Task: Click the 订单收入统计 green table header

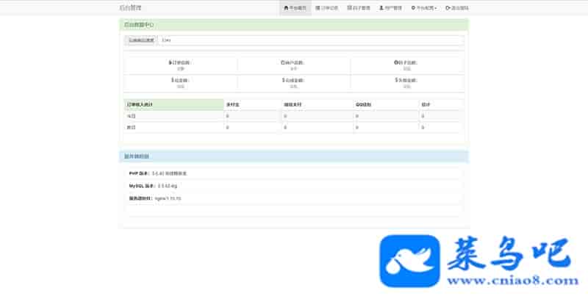Action: pyautogui.click(x=174, y=104)
